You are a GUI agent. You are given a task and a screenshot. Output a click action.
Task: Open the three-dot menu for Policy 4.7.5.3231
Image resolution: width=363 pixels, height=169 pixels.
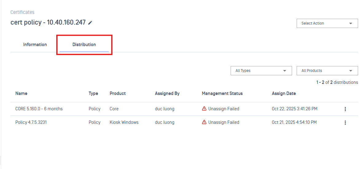pyautogui.click(x=345, y=123)
